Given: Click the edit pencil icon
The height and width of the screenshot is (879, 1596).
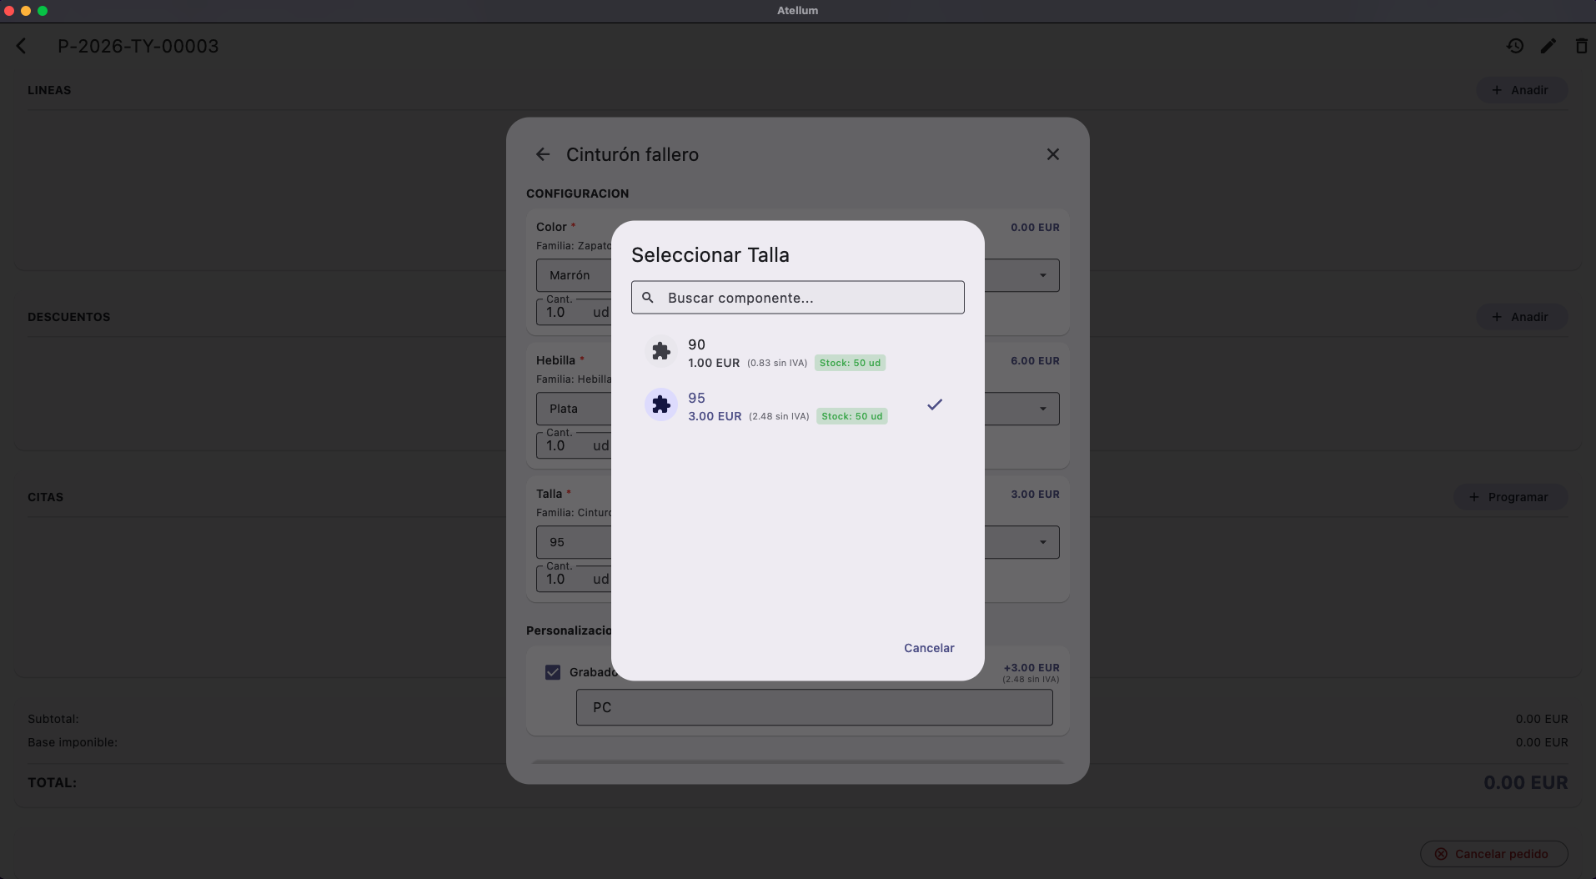Looking at the screenshot, I should pos(1548,46).
